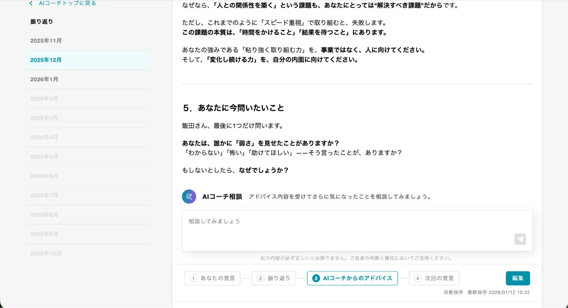Click step circle ④ 次回の宣言
The width and height of the screenshot is (568, 308).
pos(418,278)
